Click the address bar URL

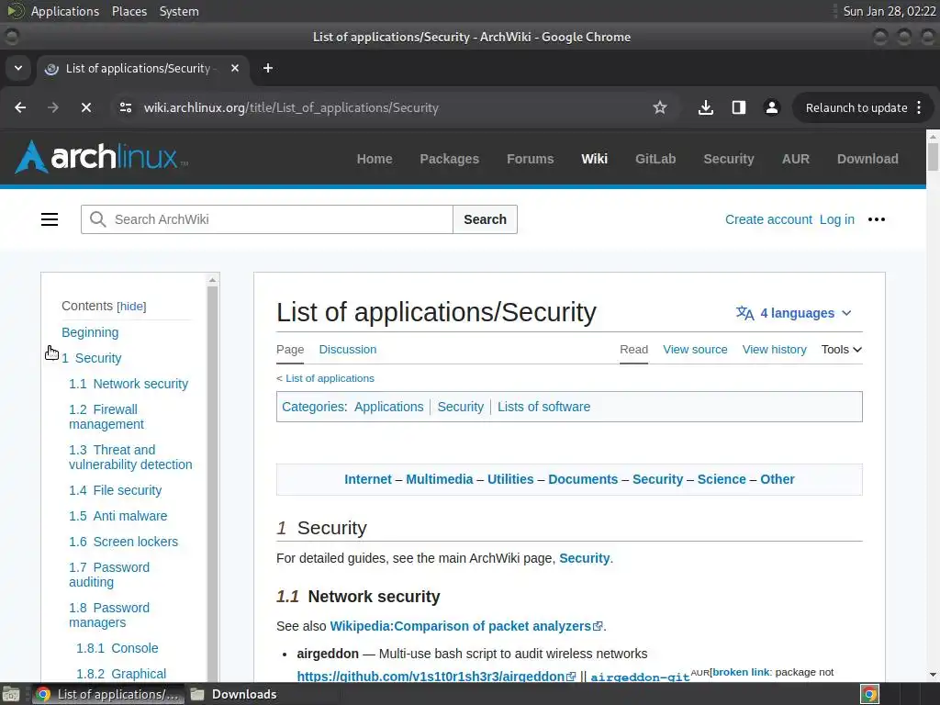291,108
